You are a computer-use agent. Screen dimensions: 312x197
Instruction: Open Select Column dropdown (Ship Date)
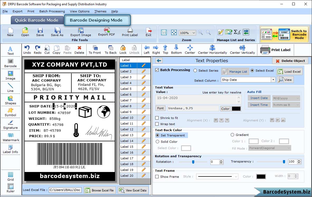click(x=273, y=80)
